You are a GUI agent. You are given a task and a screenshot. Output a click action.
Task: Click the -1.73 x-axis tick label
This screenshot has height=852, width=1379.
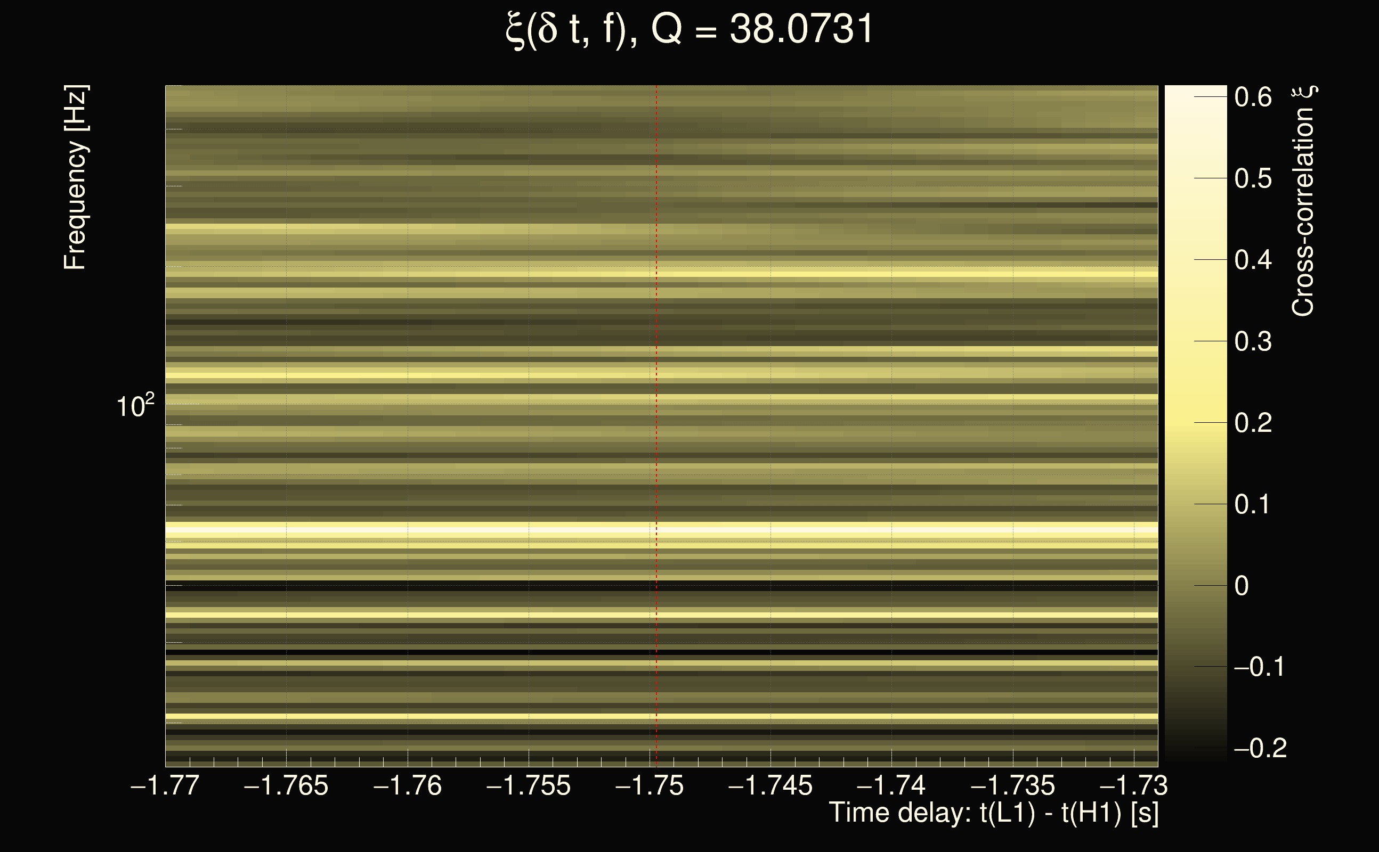(1134, 785)
